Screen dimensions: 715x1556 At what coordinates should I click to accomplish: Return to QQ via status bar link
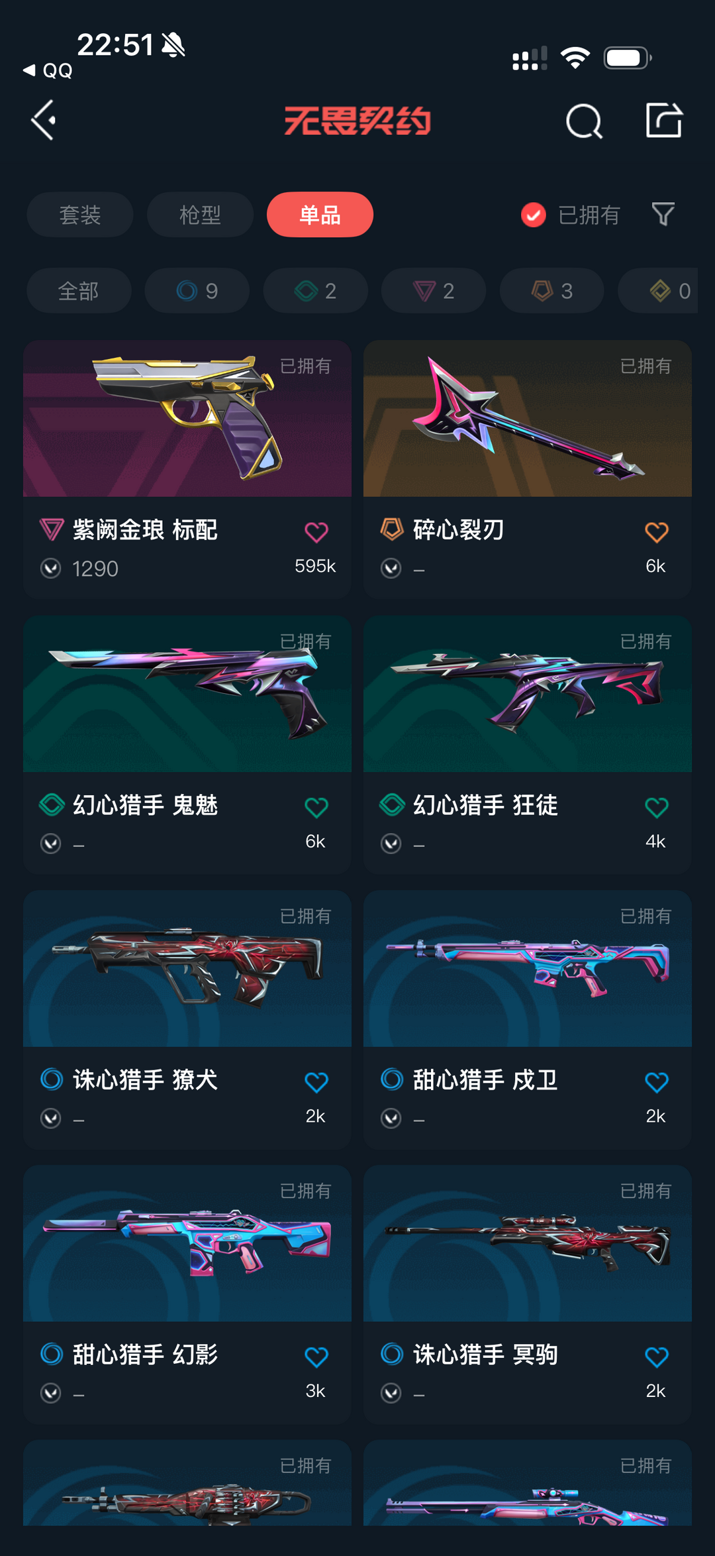[x=48, y=70]
